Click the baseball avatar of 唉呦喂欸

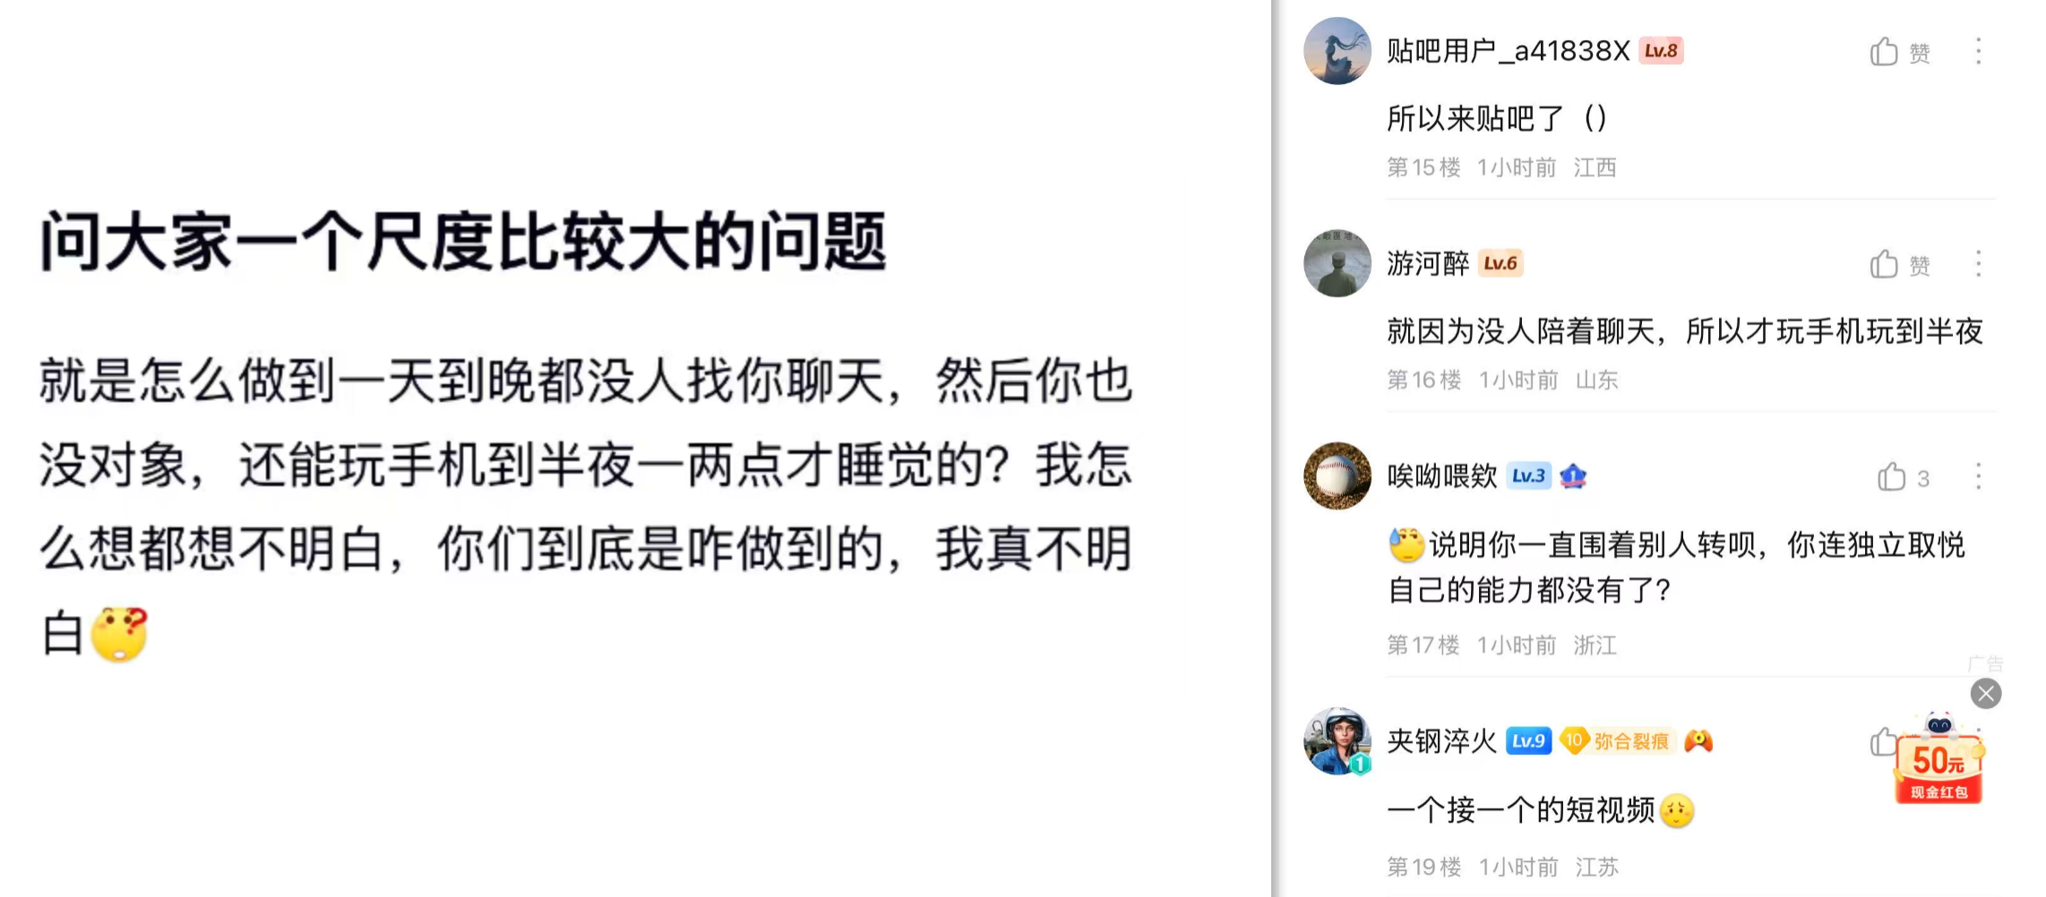tap(1337, 475)
